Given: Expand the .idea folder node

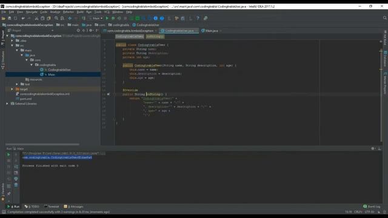Looking at the screenshot, I should [x=12, y=41].
